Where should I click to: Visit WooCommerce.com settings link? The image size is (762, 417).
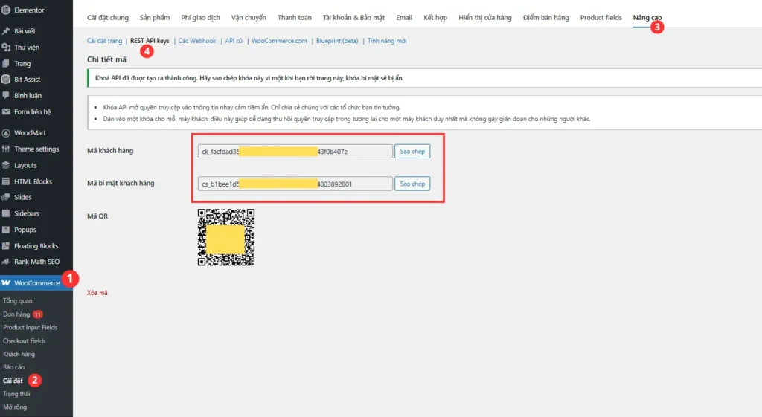pos(279,41)
